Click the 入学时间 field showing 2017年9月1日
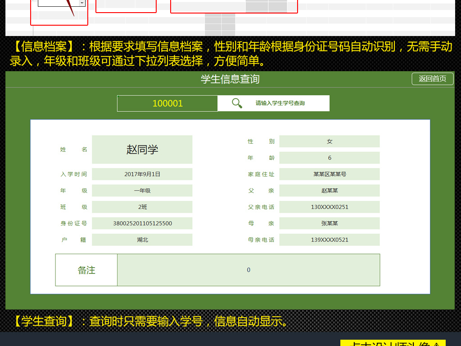 coord(142,174)
